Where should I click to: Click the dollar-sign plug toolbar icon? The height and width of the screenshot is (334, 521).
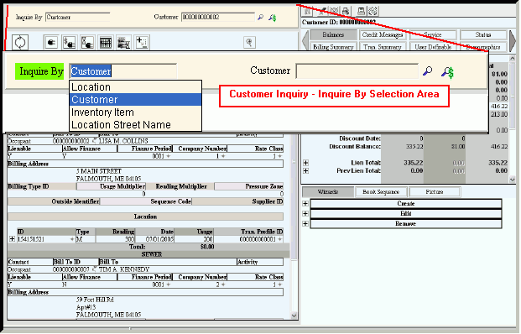click(x=70, y=43)
